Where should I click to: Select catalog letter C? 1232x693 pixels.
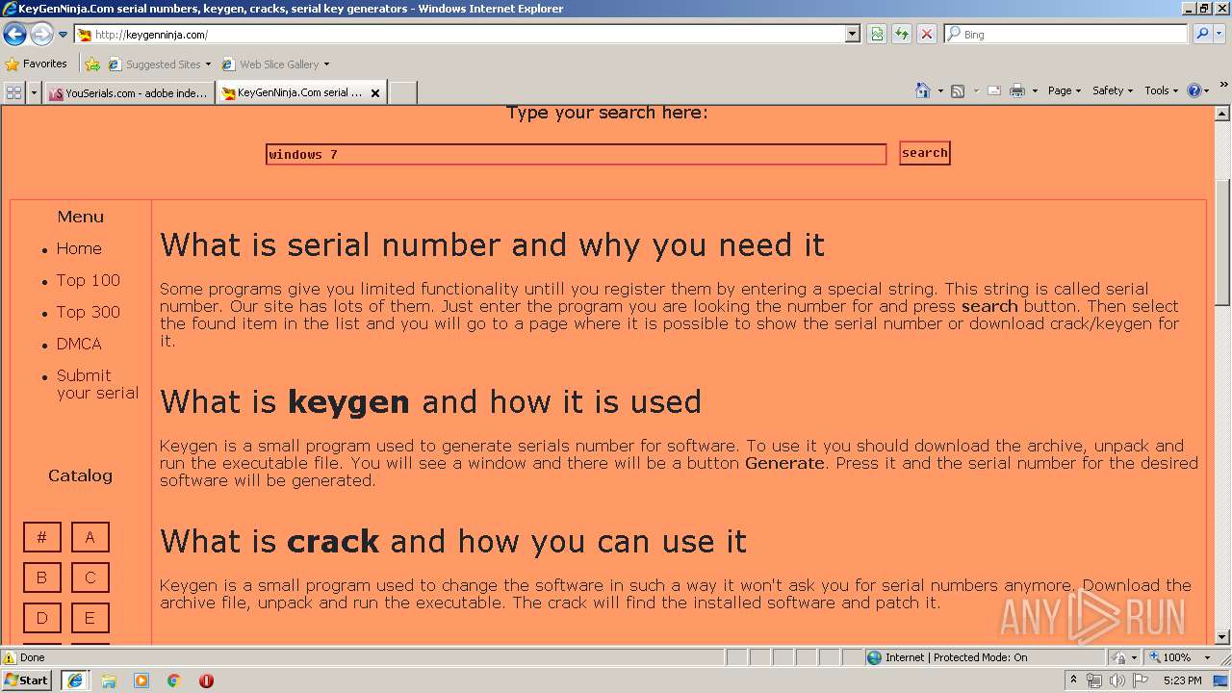click(x=90, y=577)
